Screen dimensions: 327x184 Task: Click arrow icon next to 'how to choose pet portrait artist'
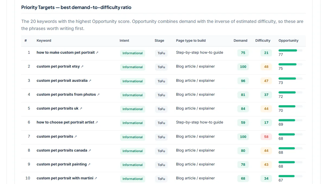[x=97, y=122]
